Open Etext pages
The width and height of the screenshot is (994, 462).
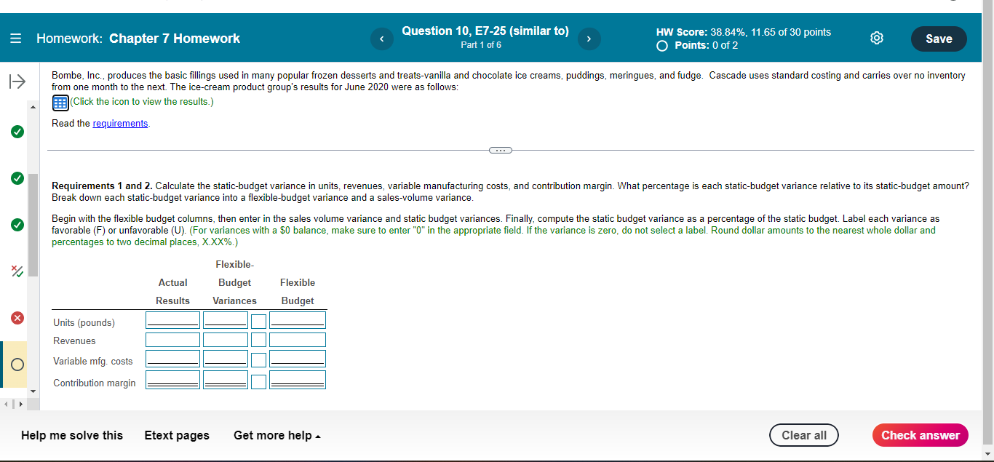coord(177,435)
